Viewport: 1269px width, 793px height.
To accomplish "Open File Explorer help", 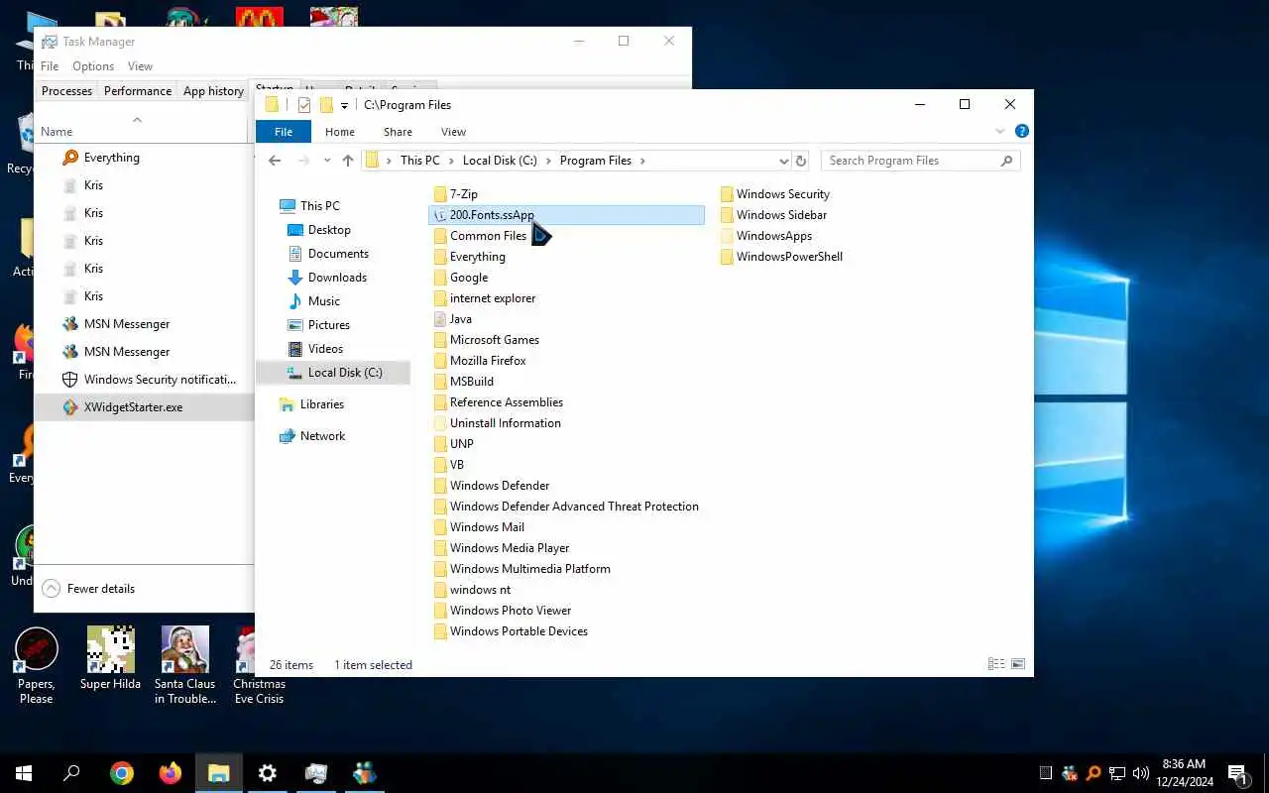I will click(1021, 131).
